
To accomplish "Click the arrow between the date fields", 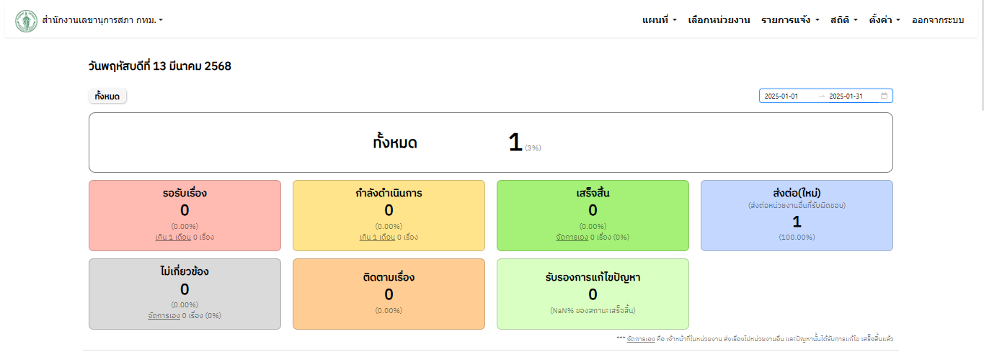I will tap(821, 96).
